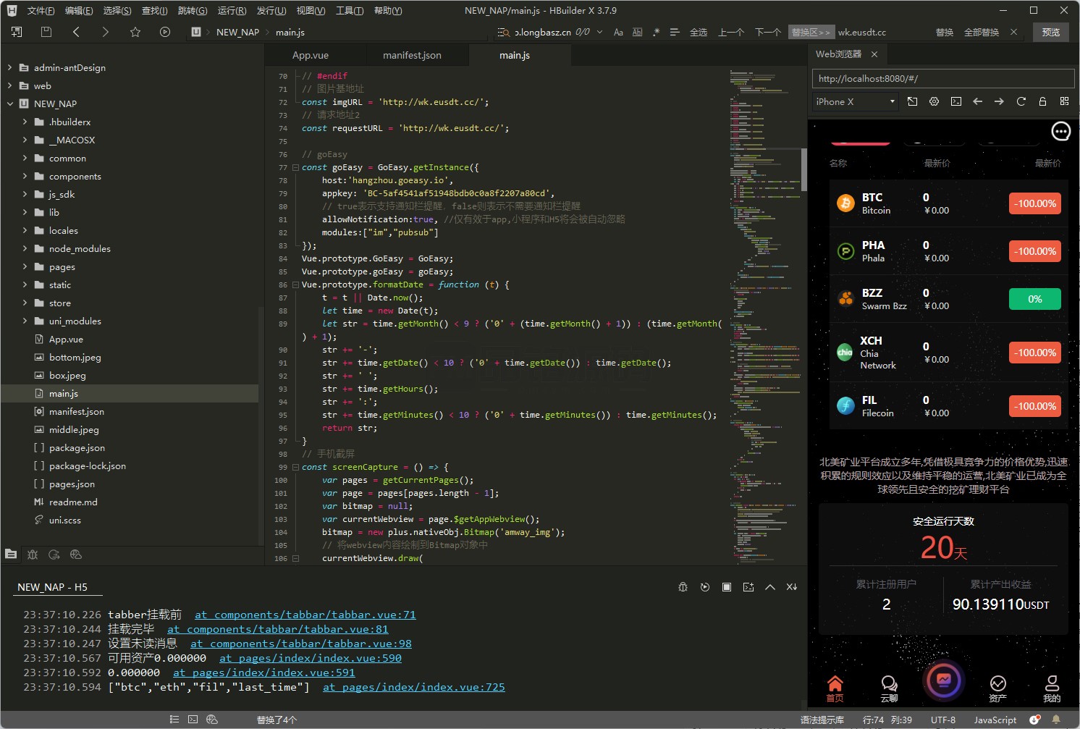The width and height of the screenshot is (1080, 729).
Task: Toggle regular expression search option
Action: (x=656, y=32)
